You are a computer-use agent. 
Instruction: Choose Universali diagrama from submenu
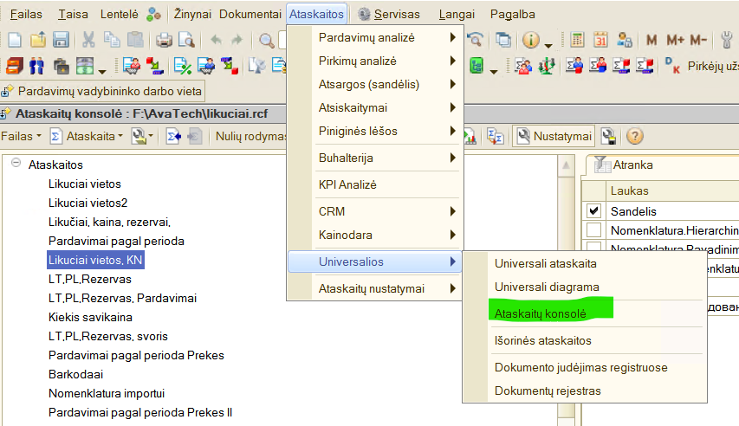tap(546, 287)
